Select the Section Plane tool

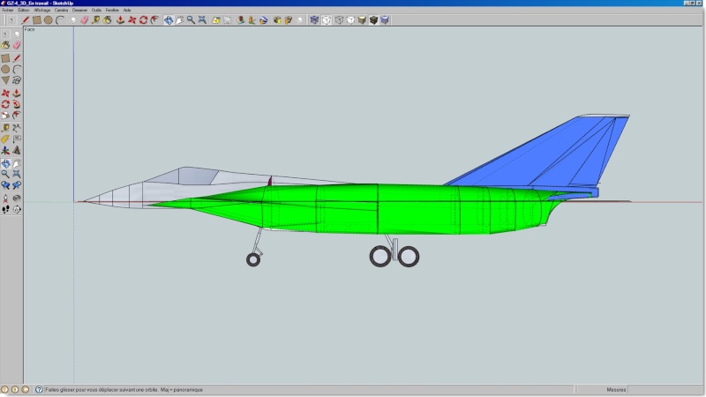coord(17,209)
